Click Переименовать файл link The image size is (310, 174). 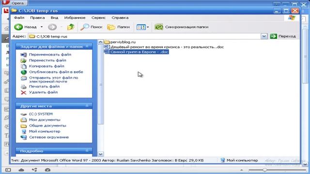[x=50, y=55]
